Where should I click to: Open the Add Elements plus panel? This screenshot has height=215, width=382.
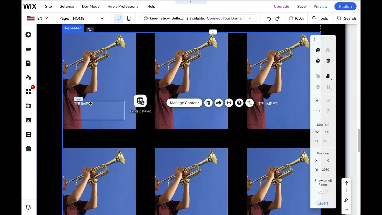pos(28,35)
